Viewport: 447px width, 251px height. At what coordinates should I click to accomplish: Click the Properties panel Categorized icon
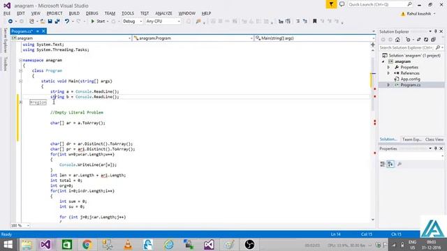pos(383,164)
